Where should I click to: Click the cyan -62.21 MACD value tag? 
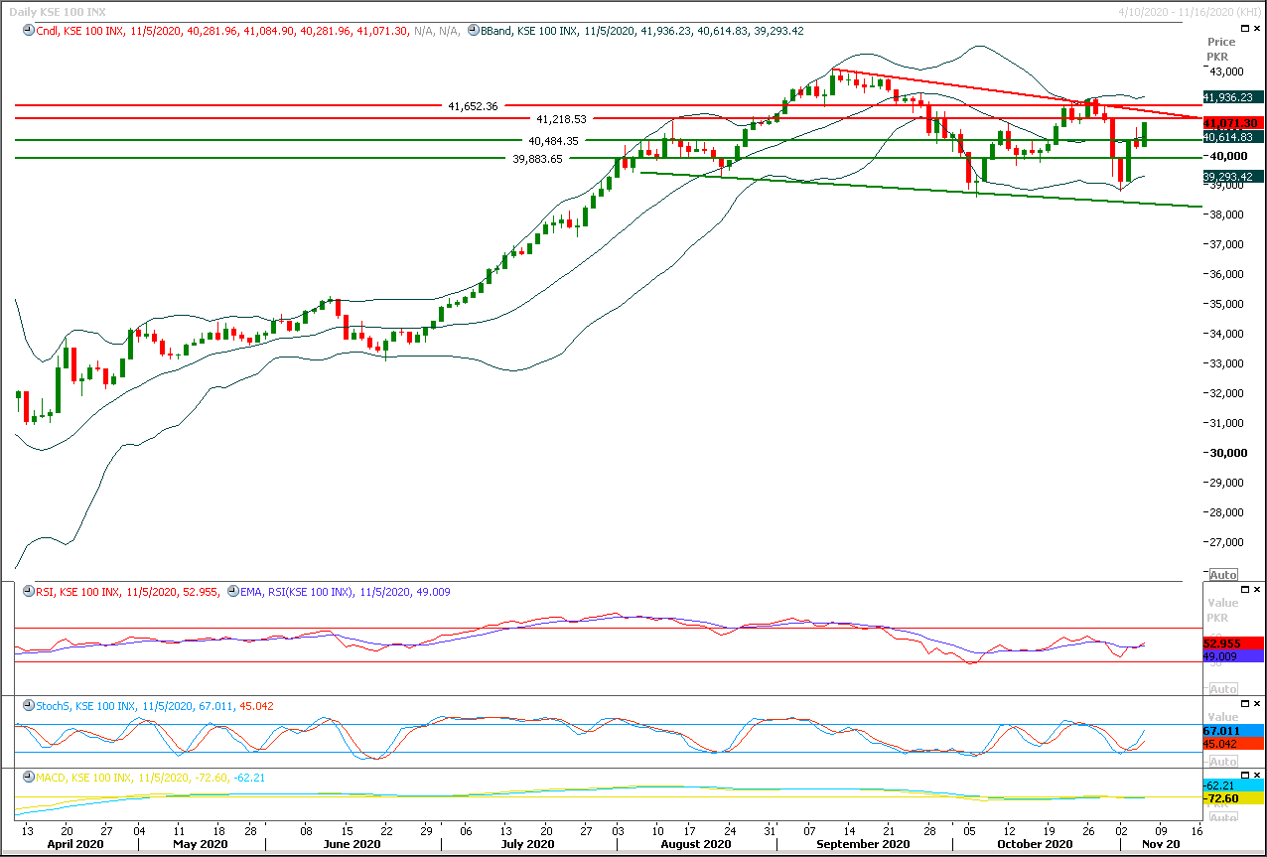click(1233, 786)
